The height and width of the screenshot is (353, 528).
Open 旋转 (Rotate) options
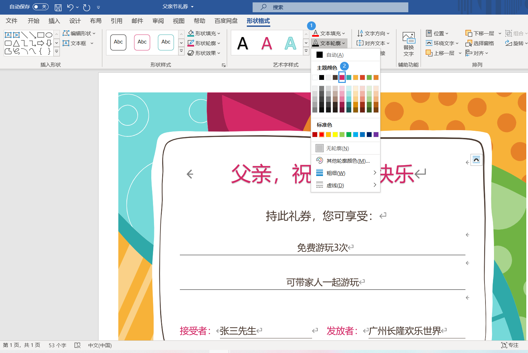tap(516, 43)
